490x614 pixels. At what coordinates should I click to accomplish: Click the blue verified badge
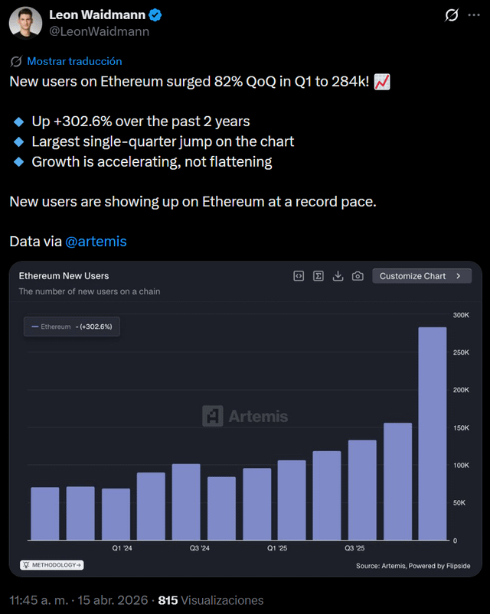pyautogui.click(x=155, y=15)
